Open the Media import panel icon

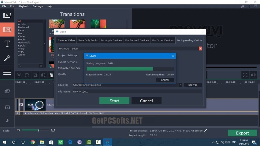[x=7, y=15]
